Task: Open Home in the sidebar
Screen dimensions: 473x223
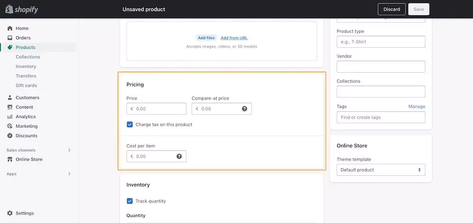Action: point(22,28)
